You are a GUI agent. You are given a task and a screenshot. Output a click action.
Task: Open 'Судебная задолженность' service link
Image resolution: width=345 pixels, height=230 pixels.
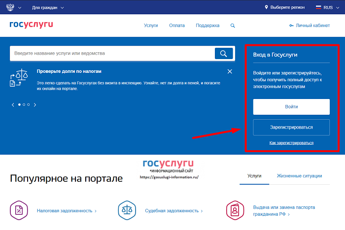click(172, 211)
